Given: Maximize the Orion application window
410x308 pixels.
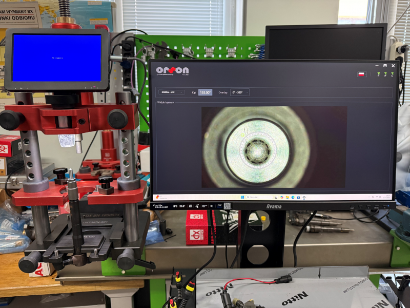Looking at the screenshot, I should click(385, 66).
